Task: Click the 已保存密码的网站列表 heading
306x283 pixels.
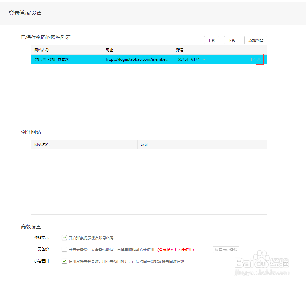Action: pyautogui.click(x=46, y=37)
